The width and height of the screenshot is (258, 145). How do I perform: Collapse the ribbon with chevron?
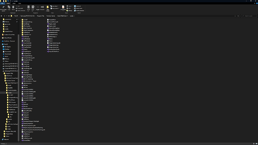(255, 3)
